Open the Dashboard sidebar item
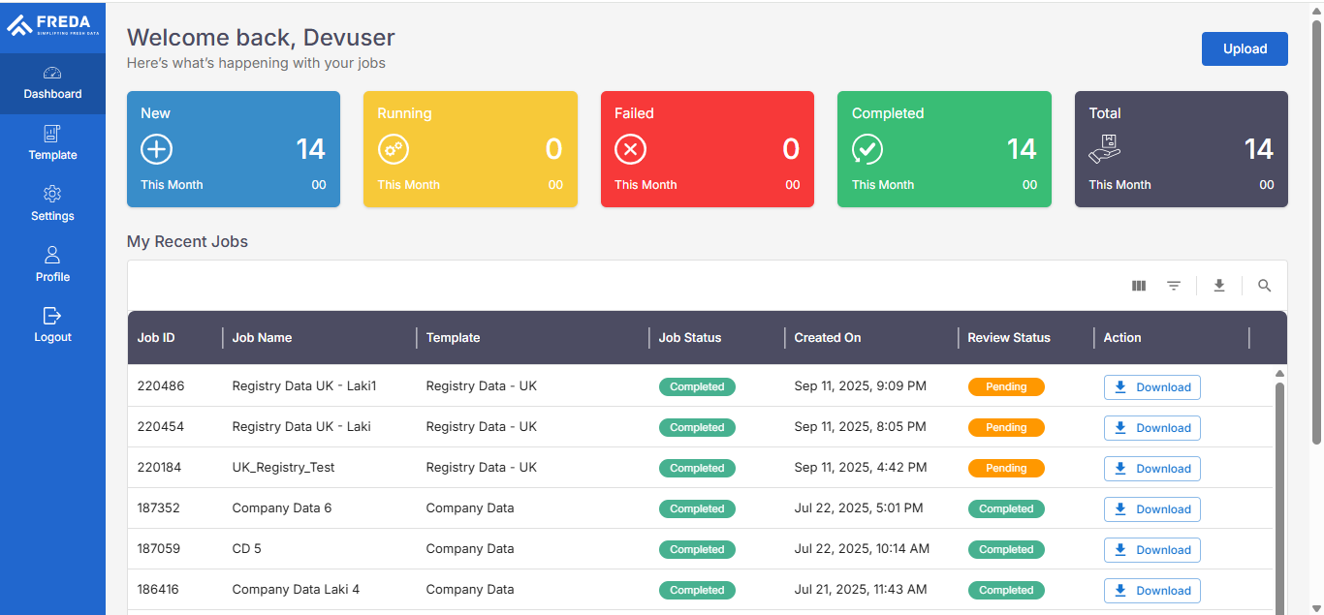This screenshot has height=615, width=1324. coord(52,83)
